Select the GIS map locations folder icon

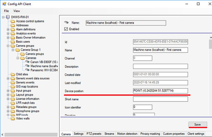point(13,87)
